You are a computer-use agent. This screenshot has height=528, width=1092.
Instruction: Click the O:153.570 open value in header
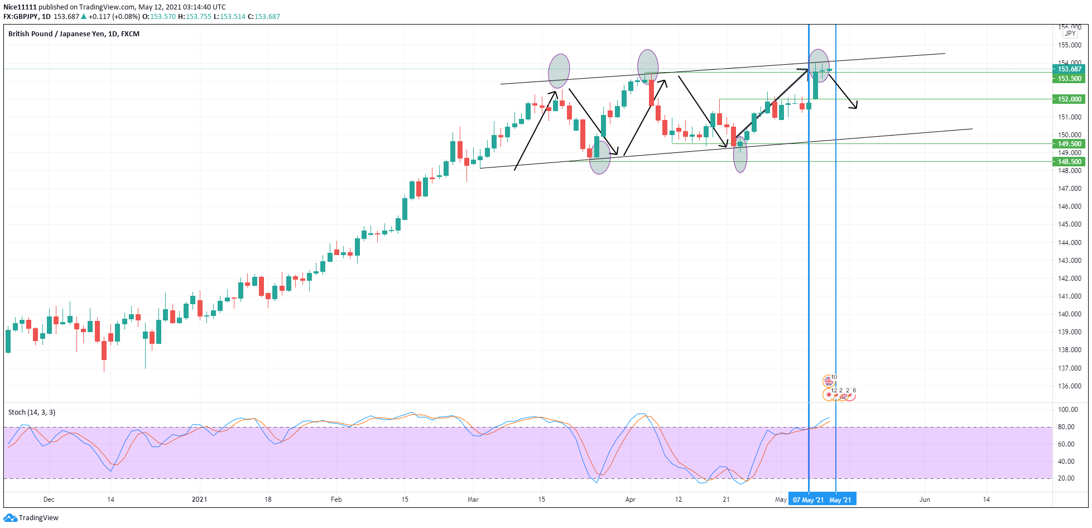tap(159, 17)
